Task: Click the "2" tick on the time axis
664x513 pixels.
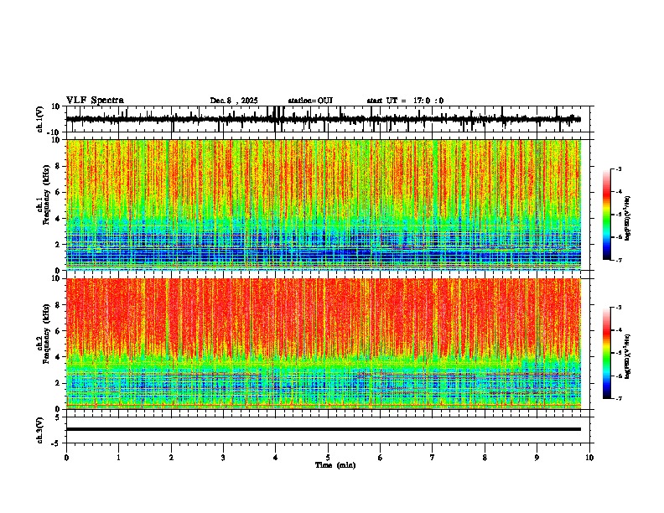Action: pos(171,458)
